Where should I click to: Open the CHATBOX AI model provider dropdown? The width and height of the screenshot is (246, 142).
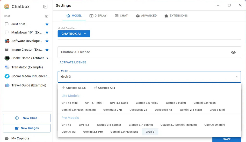(74, 34)
